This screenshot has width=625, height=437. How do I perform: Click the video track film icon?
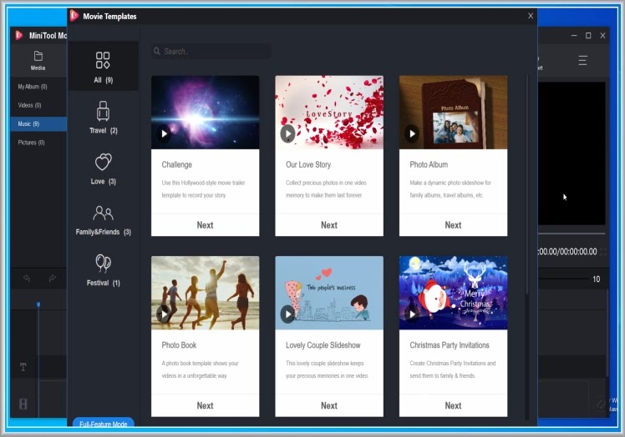23,404
